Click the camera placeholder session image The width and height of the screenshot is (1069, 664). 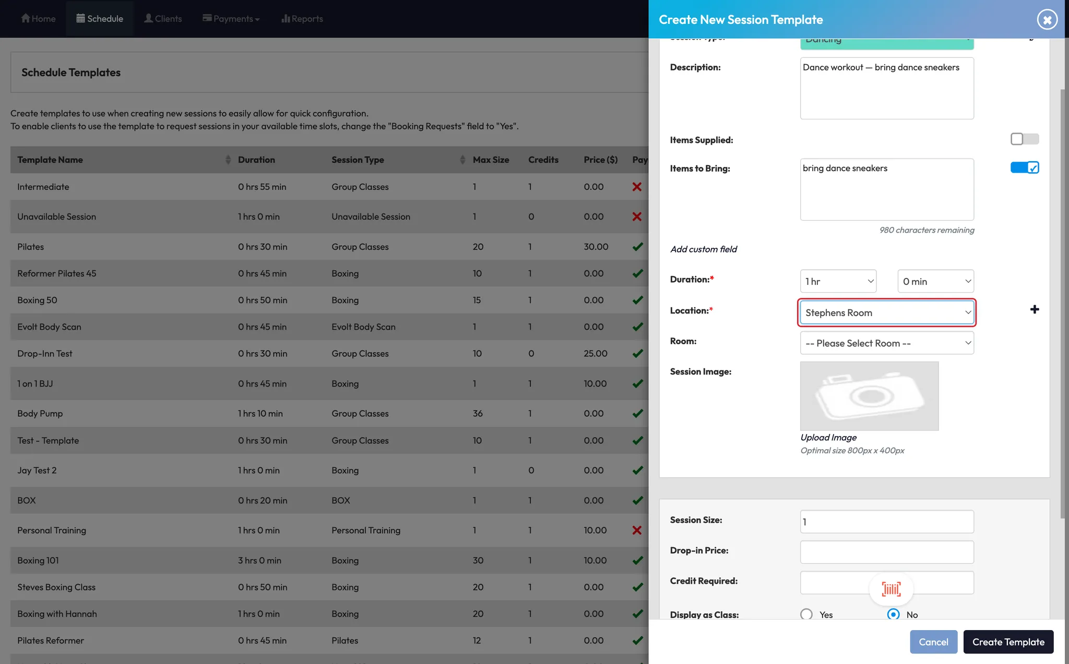[x=869, y=396]
